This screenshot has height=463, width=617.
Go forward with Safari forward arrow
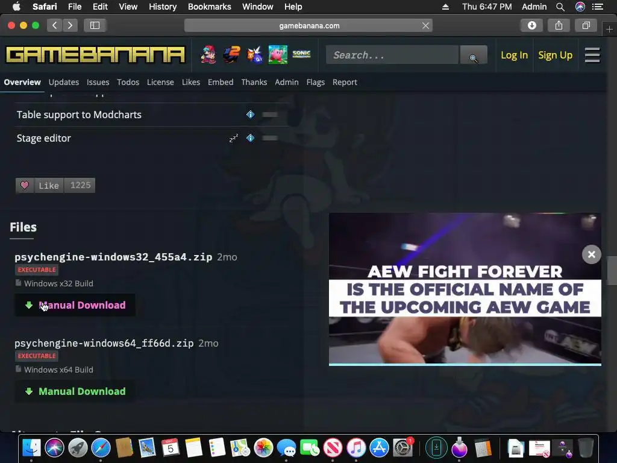(70, 25)
